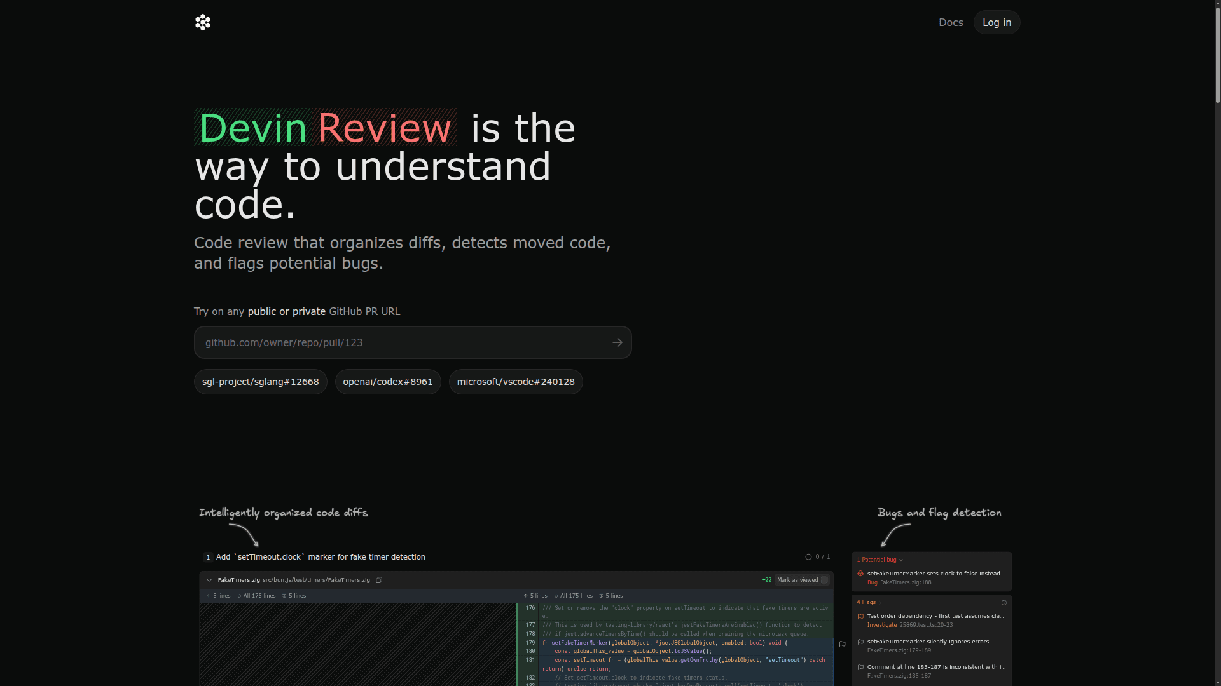Collapse the 1 Potential bug section
This screenshot has width=1221, height=686.
pos(901,560)
